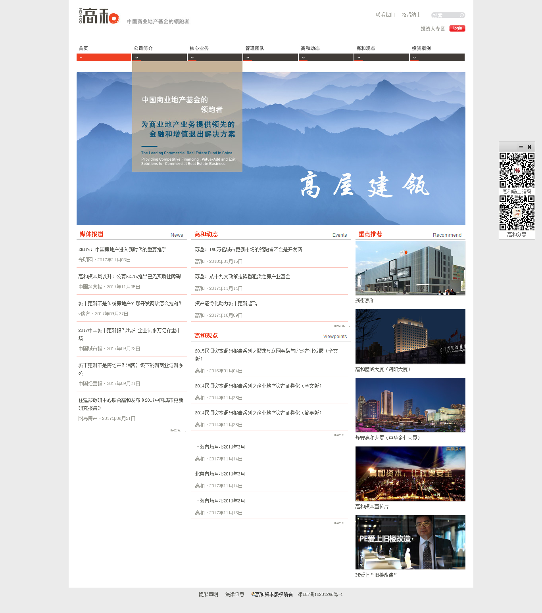The width and height of the screenshot is (542, 613).
Task: Click the 高和资本宣传片 caption link
Action: tap(372, 506)
